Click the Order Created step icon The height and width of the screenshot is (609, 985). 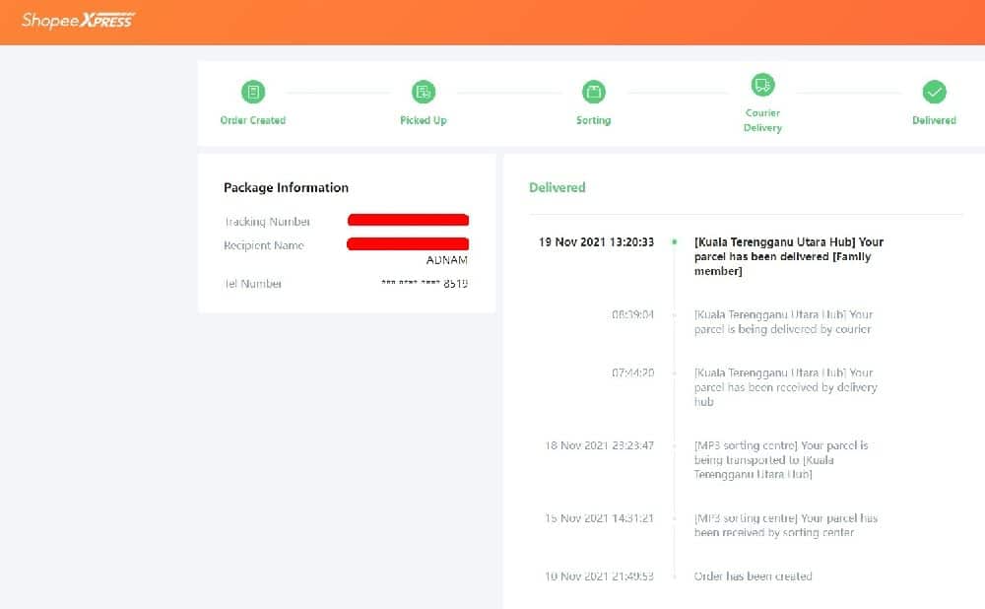coord(253,92)
